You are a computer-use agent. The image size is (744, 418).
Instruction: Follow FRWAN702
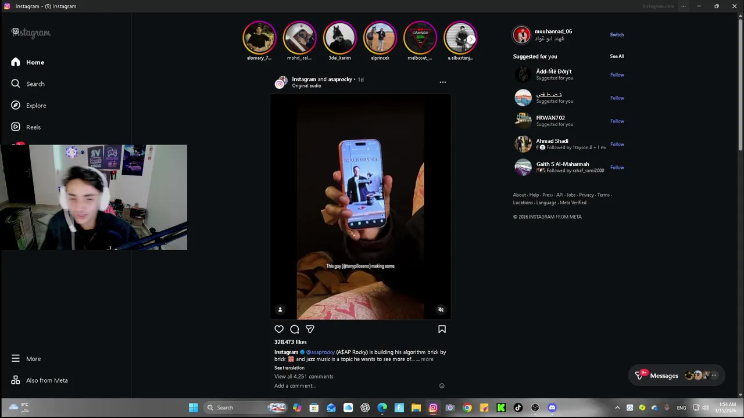tap(617, 121)
